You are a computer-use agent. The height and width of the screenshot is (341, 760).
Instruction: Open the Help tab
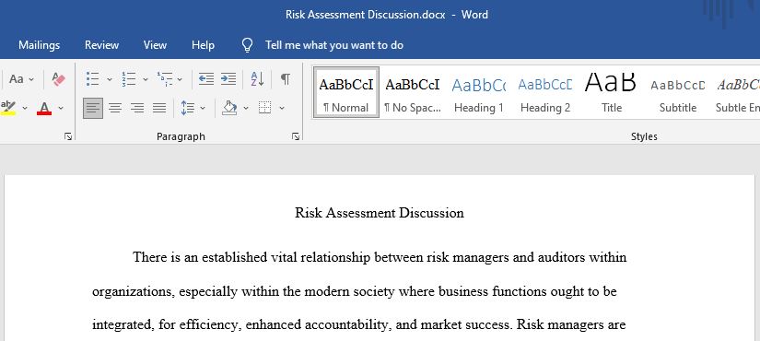coord(203,45)
